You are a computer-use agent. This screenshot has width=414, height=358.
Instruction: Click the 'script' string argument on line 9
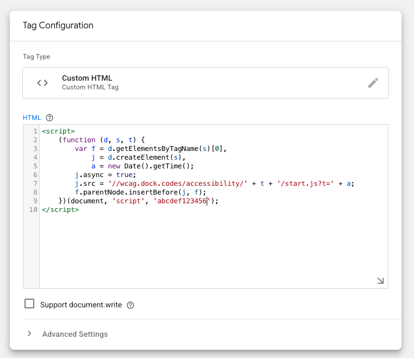click(x=128, y=201)
